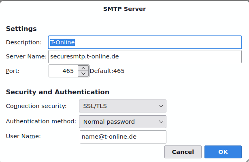Click the 'User Name:' label
Image resolution: width=249 pixels, height=162 pixels.
coord(23,136)
